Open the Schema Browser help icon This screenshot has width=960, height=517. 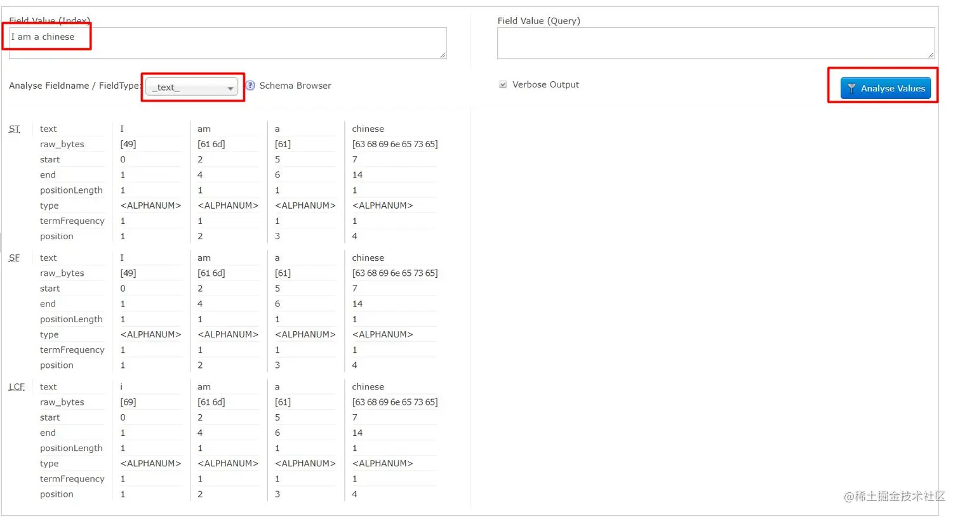tap(250, 86)
